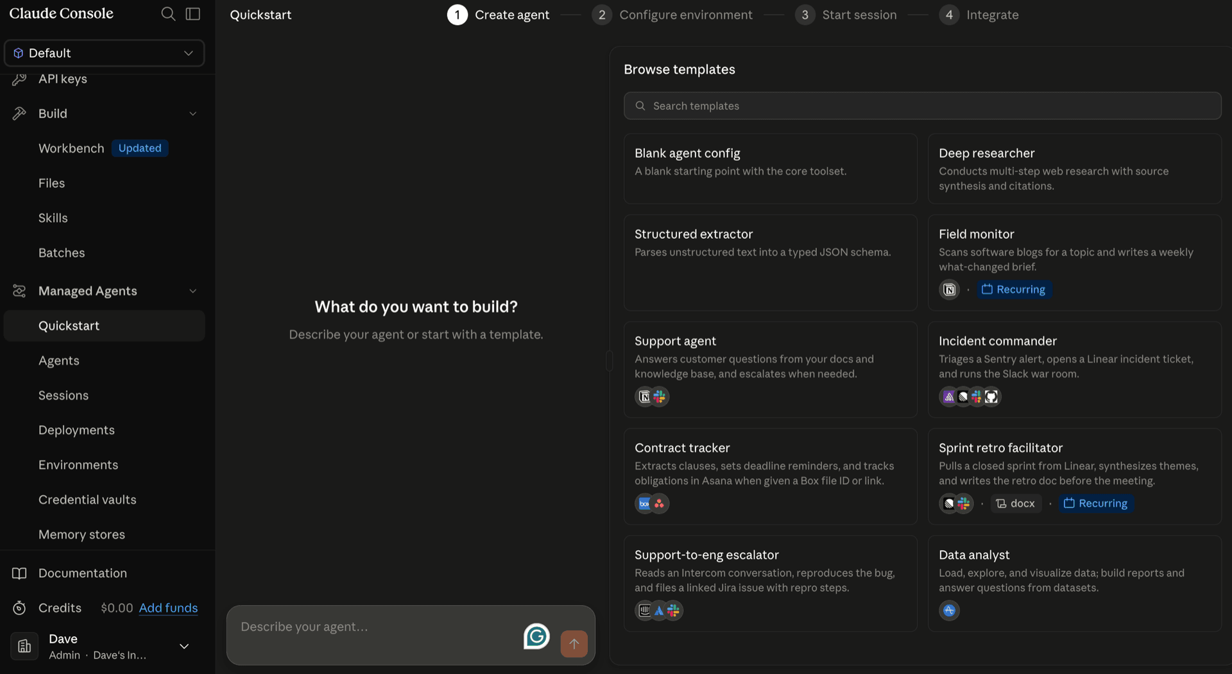The image size is (1232, 674).
Task: Choose the Support agent template
Action: pos(770,370)
